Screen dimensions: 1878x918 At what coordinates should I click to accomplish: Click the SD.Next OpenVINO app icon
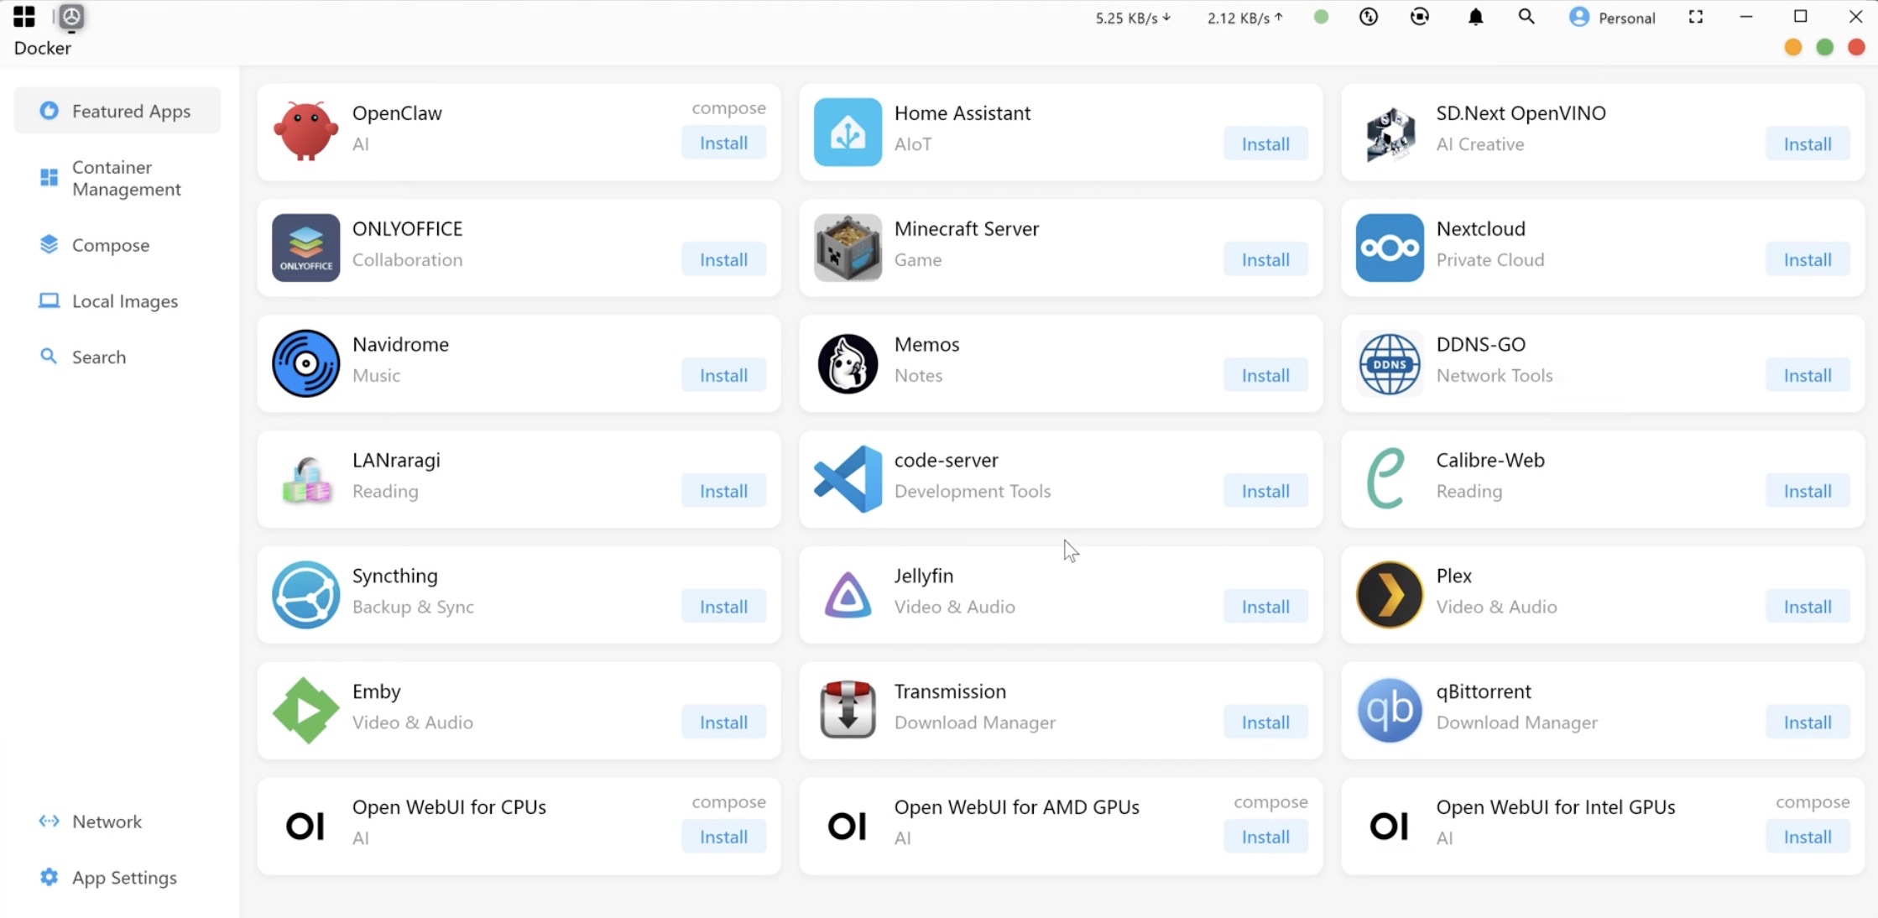click(x=1390, y=133)
